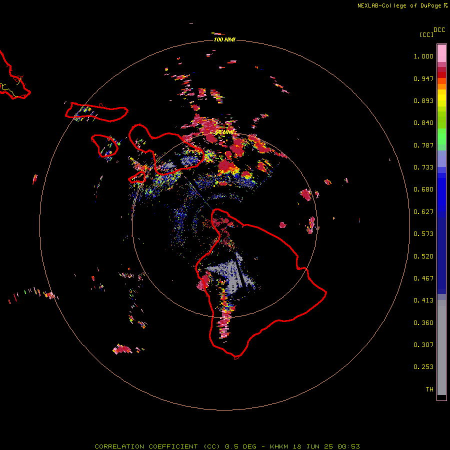Click the bottom caption Correlation Coefficient KHKM
Viewport: 450px width, 450px height.
pyautogui.click(x=227, y=446)
